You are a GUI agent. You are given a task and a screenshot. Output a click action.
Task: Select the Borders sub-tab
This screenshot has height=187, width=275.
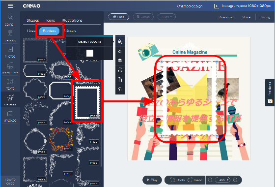click(49, 31)
